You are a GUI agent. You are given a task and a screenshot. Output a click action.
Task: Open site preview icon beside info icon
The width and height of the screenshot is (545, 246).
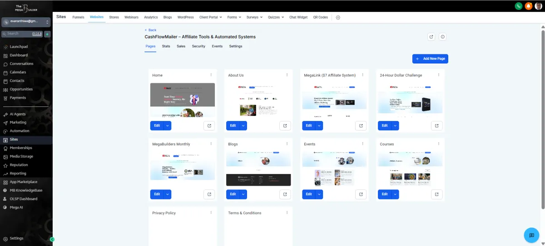[431, 37]
